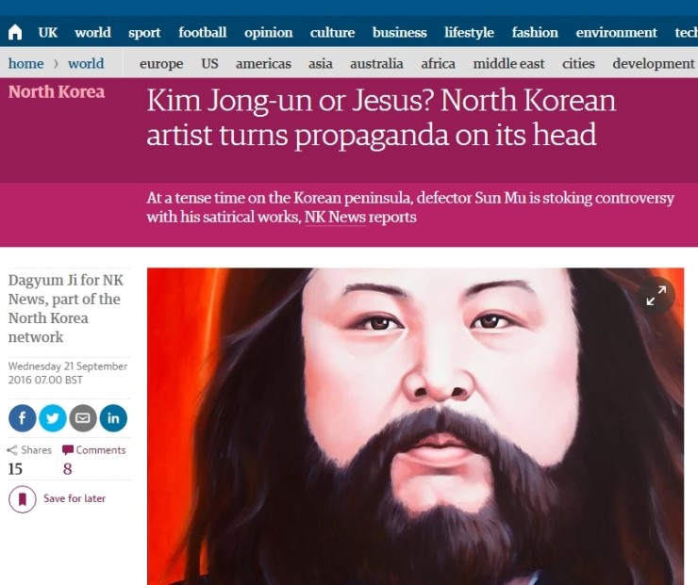This screenshot has width=698, height=585.
Task: Click the Save for later bookmark icon
Action: tap(23, 499)
